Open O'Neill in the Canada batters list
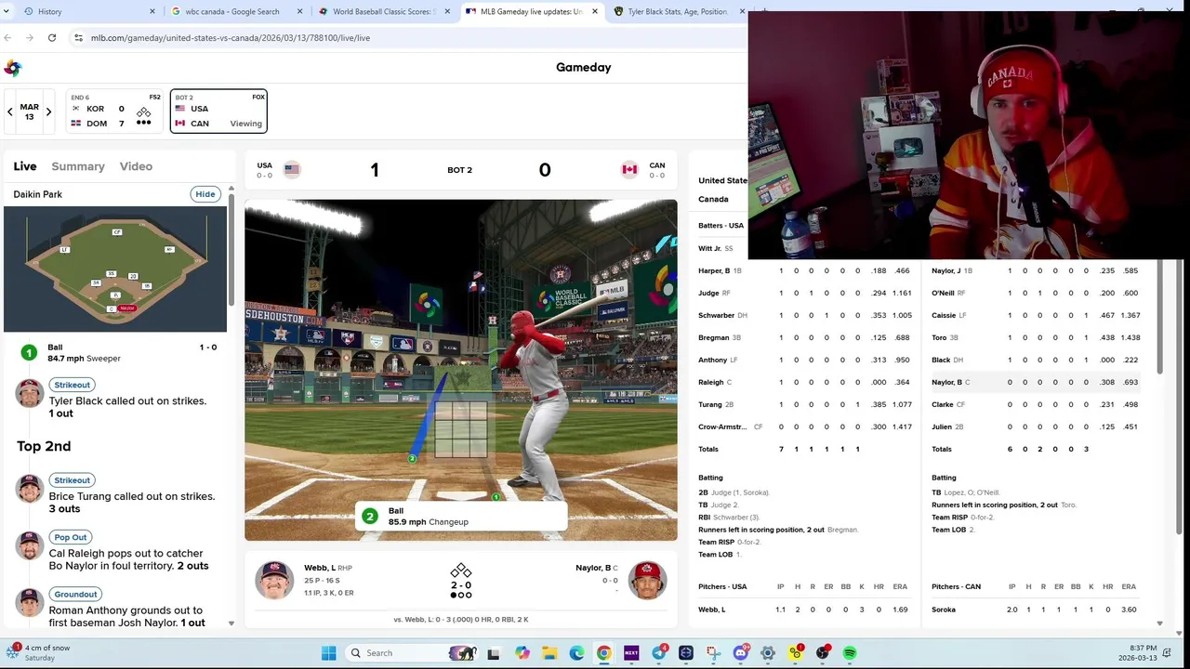Image resolution: width=1190 pixels, height=669 pixels. [943, 293]
